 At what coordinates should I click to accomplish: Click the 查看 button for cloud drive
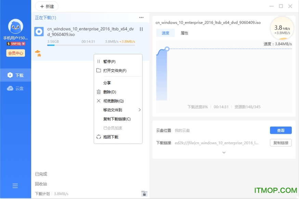click(281, 130)
